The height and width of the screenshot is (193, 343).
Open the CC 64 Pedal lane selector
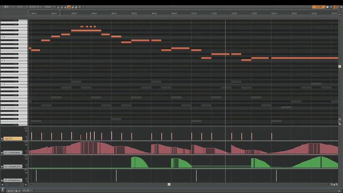click(13, 181)
